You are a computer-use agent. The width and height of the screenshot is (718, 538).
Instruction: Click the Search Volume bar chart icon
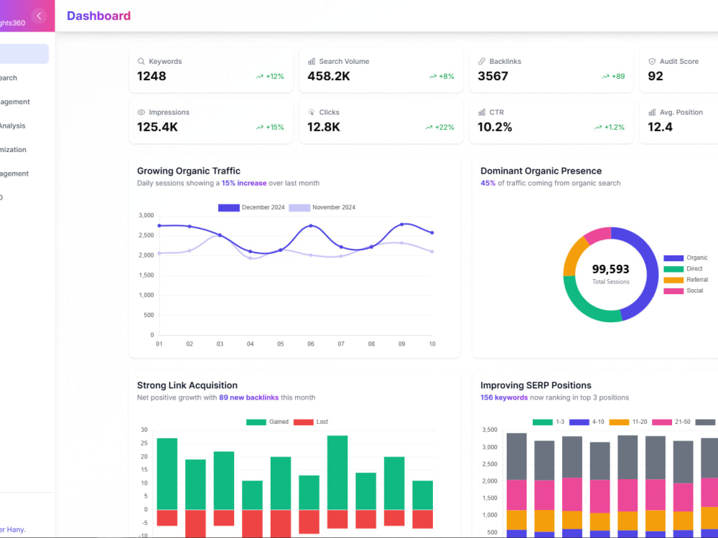pyautogui.click(x=312, y=61)
